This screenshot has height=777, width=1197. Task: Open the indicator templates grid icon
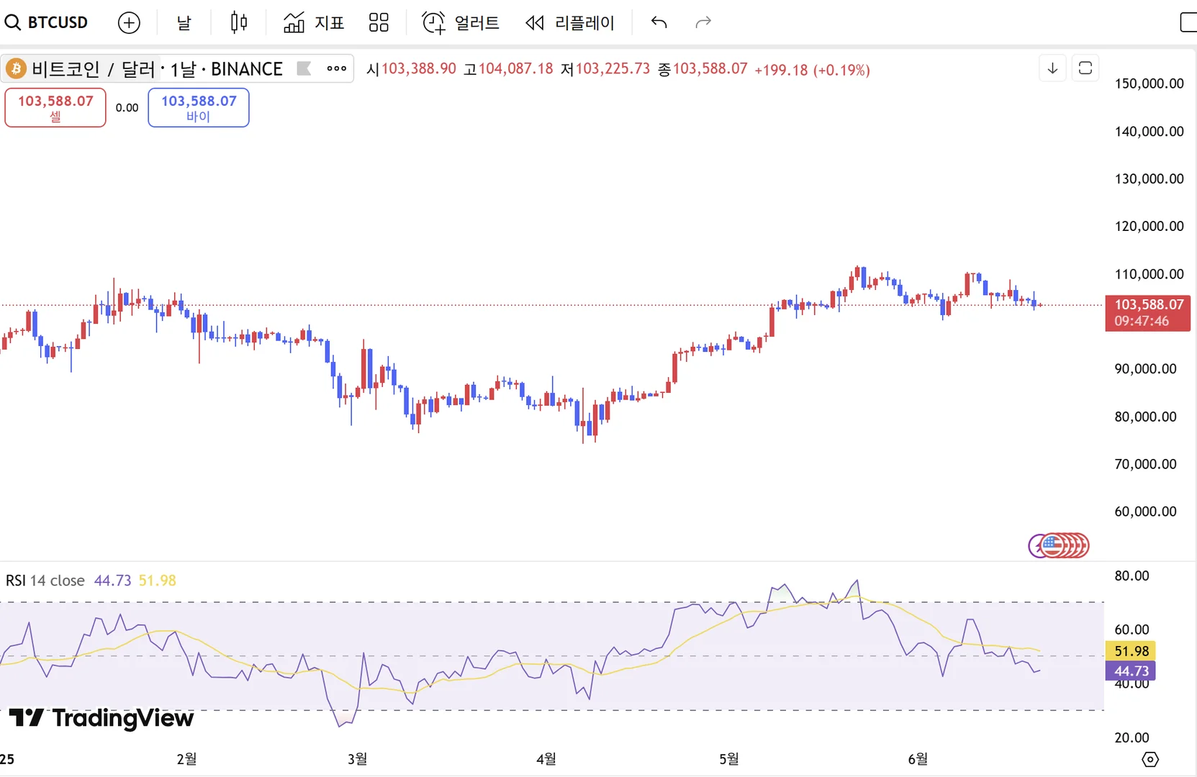(379, 23)
